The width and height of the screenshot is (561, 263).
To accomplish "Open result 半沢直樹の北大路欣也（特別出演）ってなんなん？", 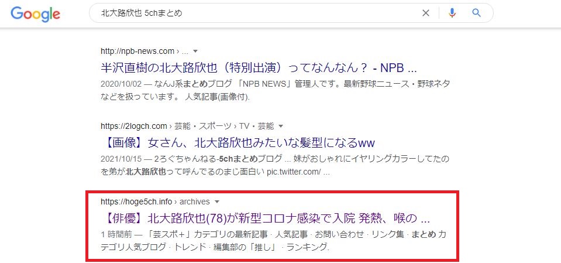I will pos(259,68).
